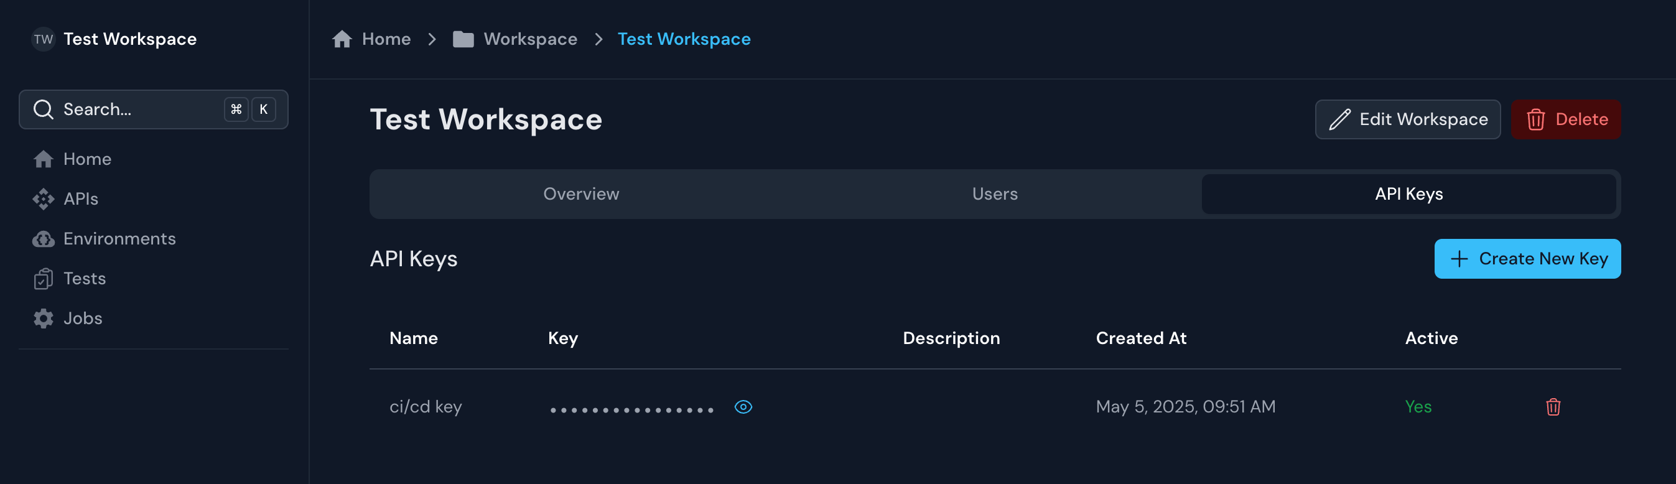Click the Active column header
Image resolution: width=1676 pixels, height=484 pixels.
pos(1432,338)
